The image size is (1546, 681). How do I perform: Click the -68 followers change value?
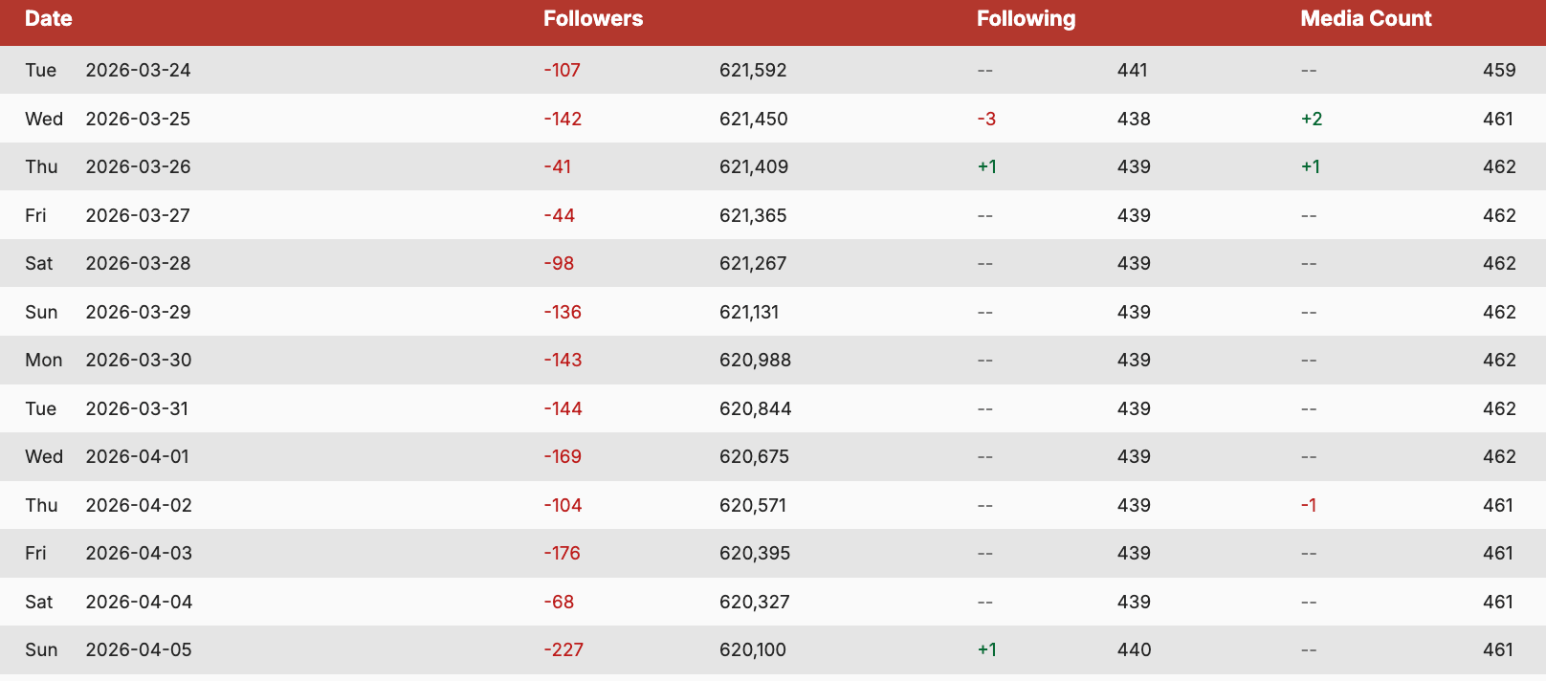[559, 602]
